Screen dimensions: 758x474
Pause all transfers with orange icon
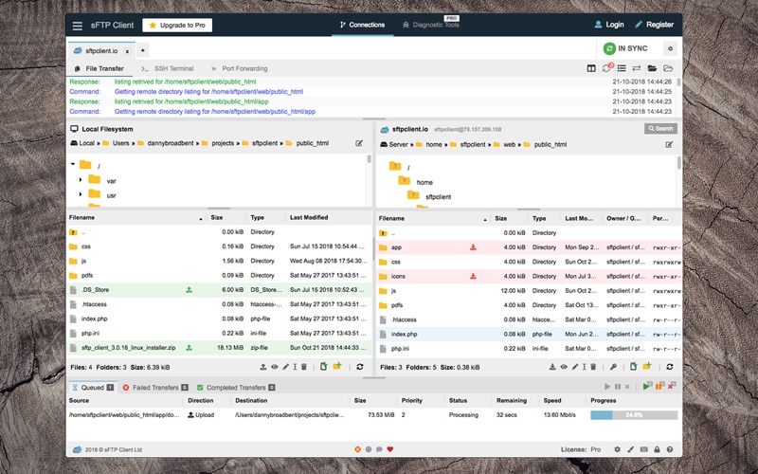click(x=659, y=386)
